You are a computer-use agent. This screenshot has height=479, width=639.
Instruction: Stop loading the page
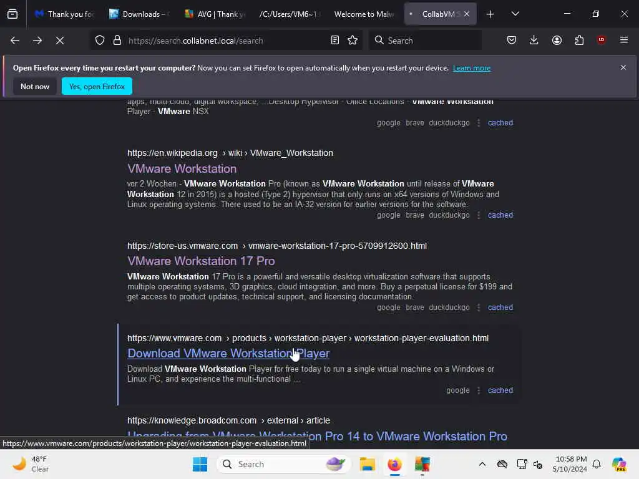click(60, 41)
